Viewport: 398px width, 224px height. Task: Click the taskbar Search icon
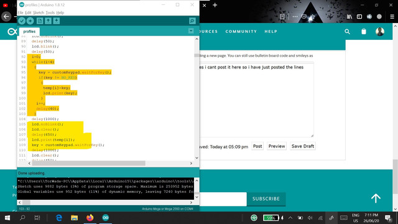tap(22, 218)
